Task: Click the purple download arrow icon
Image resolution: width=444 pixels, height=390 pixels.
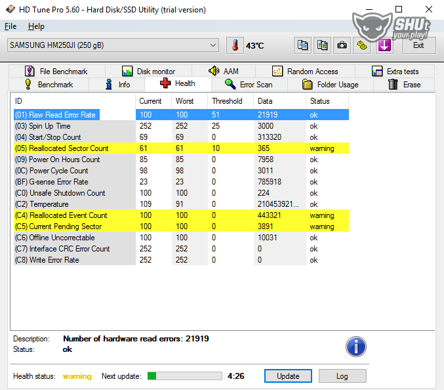Action: click(384, 45)
